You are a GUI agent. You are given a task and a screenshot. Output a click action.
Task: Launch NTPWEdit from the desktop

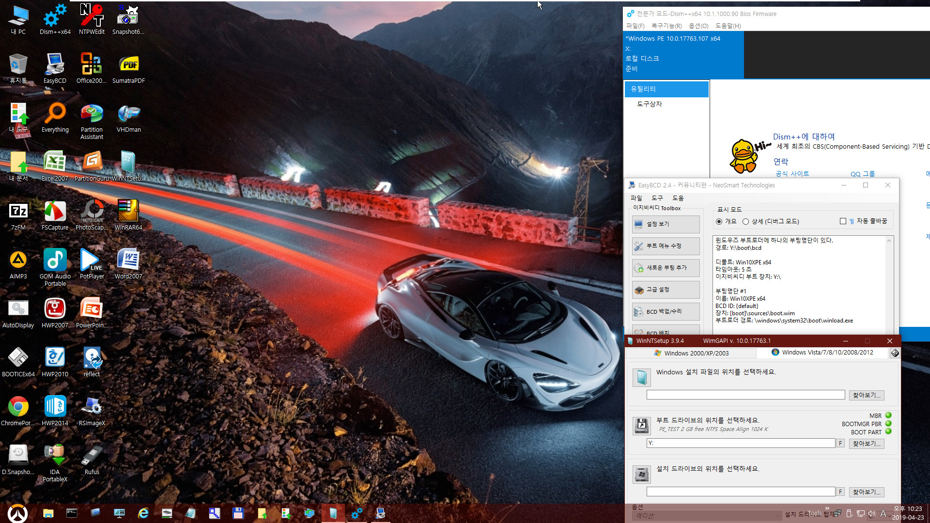[x=92, y=19]
